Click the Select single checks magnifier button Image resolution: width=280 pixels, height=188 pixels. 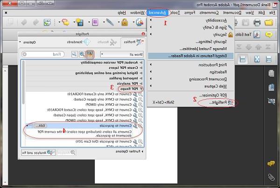pyautogui.click(x=82, y=54)
